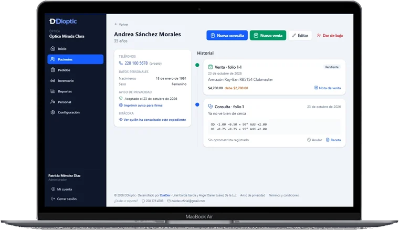The image size is (399, 230).
Task: Click Dar de baja
Action: tap(330, 36)
